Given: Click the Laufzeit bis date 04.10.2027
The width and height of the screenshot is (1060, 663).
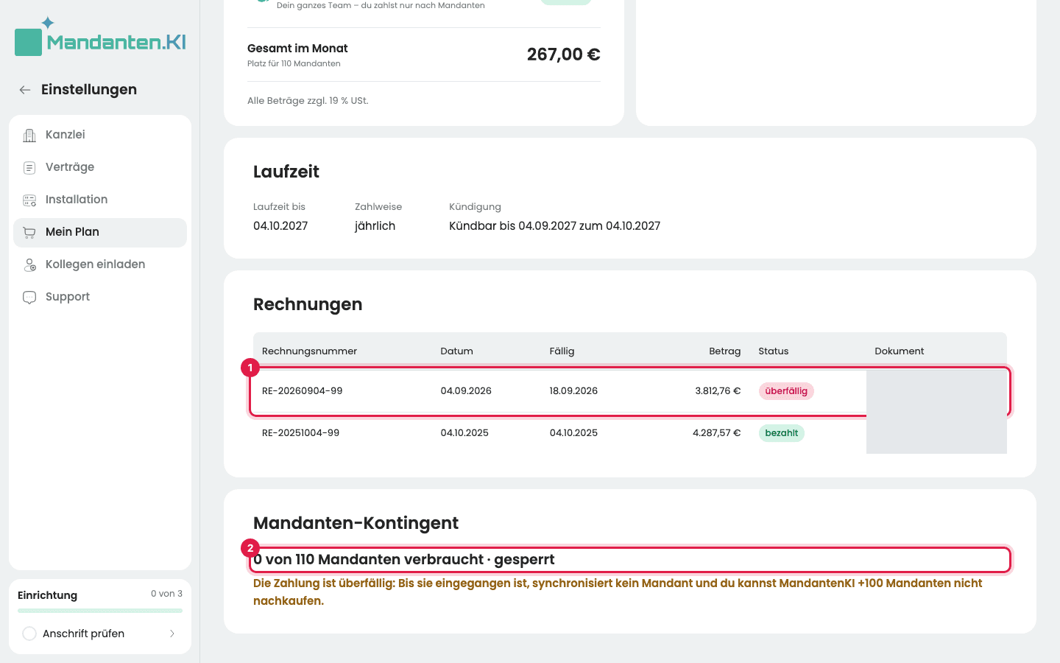Looking at the screenshot, I should coord(280,226).
